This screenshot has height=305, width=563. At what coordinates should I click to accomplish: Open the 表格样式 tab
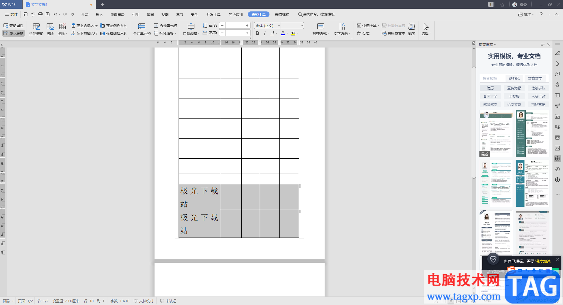[x=282, y=14]
